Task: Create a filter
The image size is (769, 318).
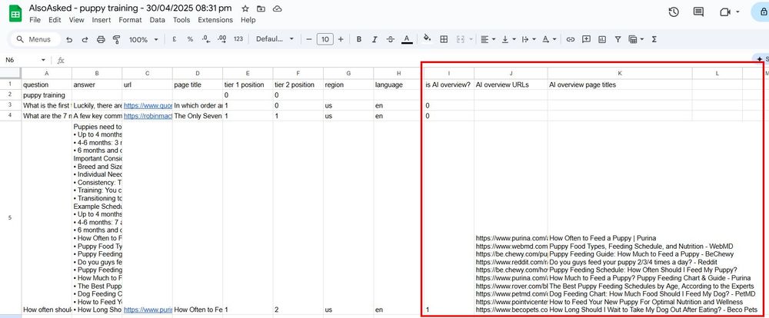Action: 618,39
